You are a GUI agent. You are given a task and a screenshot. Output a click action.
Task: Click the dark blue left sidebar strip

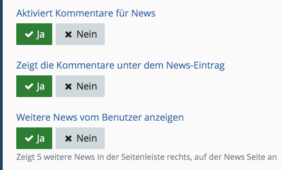click(x=1, y=84)
